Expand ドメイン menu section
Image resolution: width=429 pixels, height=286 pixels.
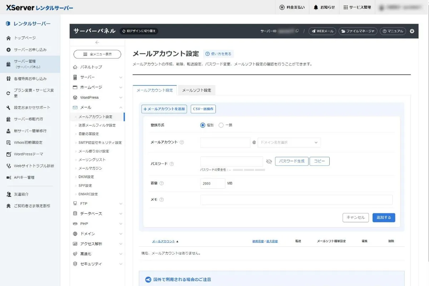[x=97, y=234]
